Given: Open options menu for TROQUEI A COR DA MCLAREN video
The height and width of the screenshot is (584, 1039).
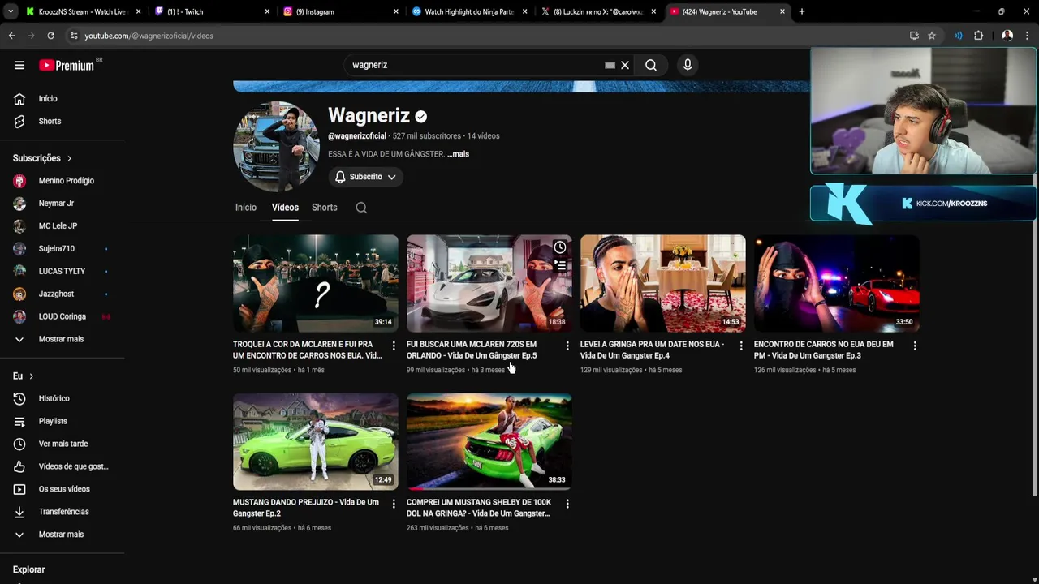Looking at the screenshot, I should tap(394, 346).
